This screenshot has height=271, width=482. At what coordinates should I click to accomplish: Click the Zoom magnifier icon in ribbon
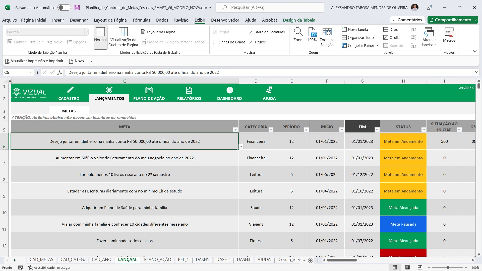pyautogui.click(x=298, y=32)
